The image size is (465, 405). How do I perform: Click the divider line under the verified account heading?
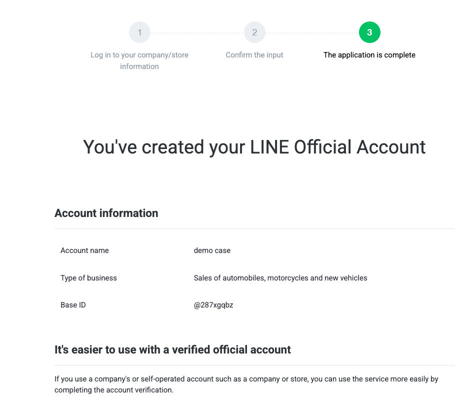254,365
